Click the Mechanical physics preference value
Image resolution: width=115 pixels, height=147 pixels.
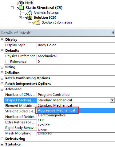tap(76, 56)
